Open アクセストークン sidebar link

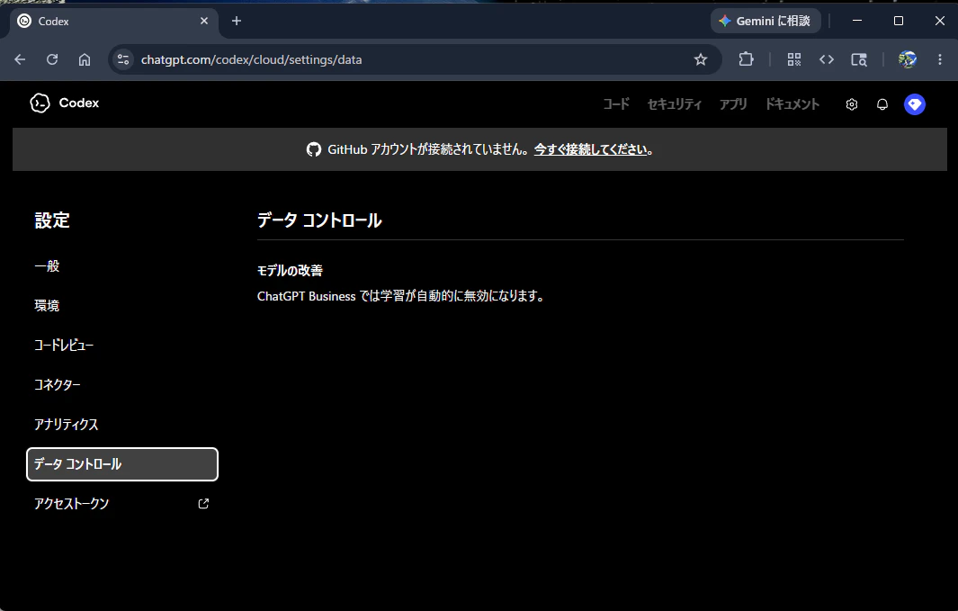click(x=122, y=503)
